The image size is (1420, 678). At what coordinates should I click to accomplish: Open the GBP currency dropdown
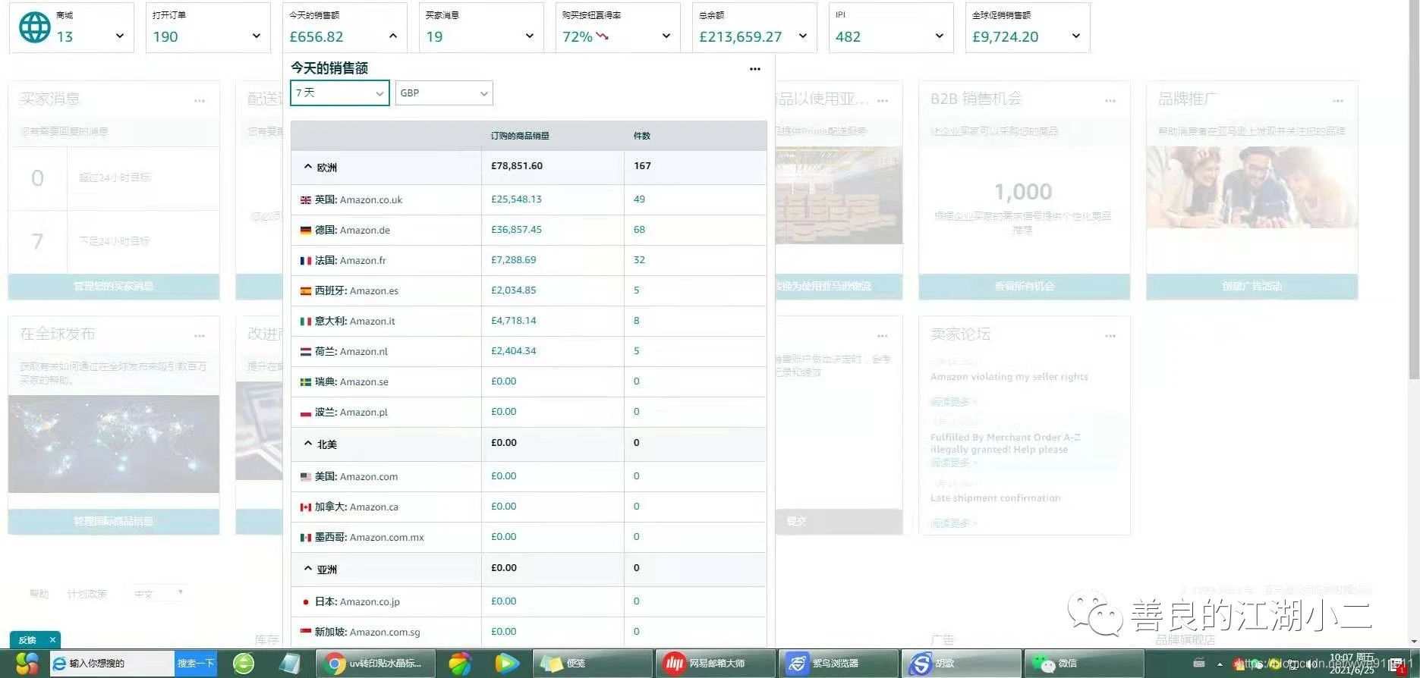pos(444,93)
